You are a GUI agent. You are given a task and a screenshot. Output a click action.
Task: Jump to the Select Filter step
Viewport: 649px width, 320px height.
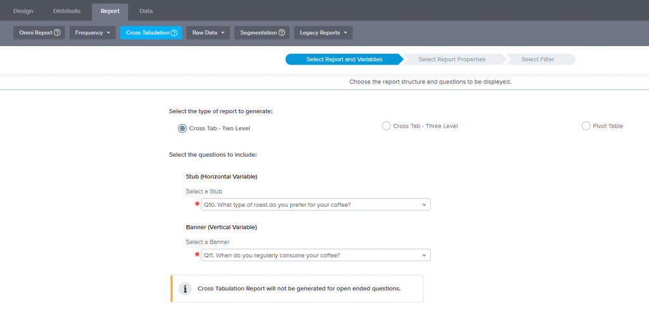coord(537,59)
